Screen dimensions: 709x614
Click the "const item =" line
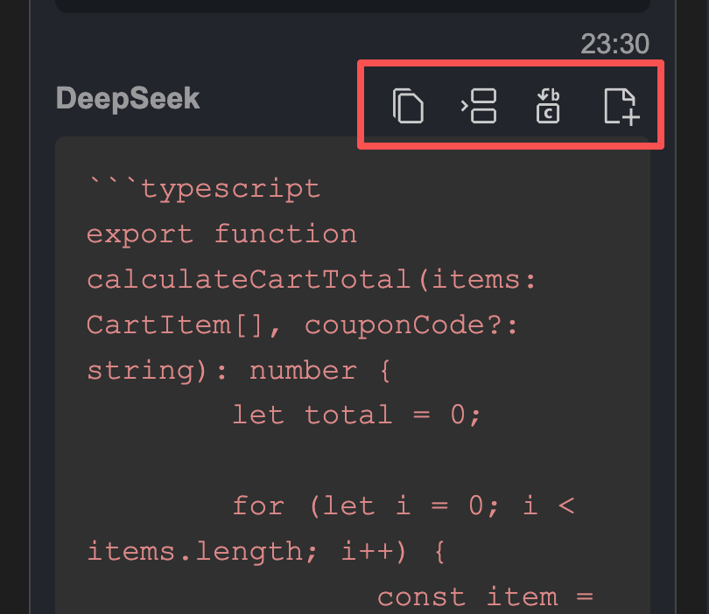click(485, 597)
